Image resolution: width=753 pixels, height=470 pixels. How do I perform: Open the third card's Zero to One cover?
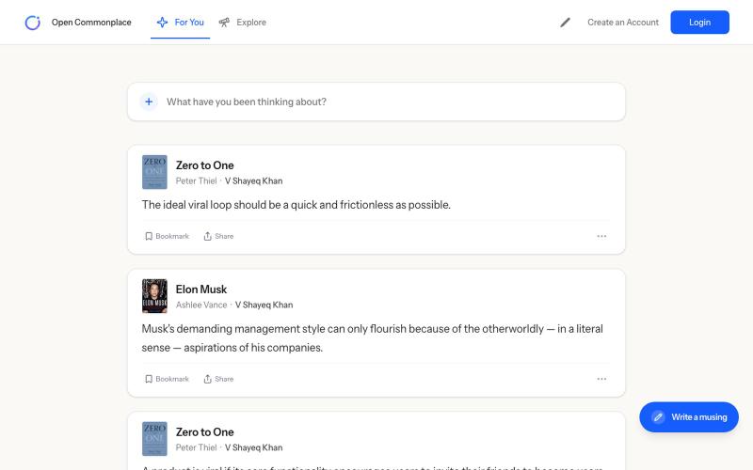[x=154, y=439]
